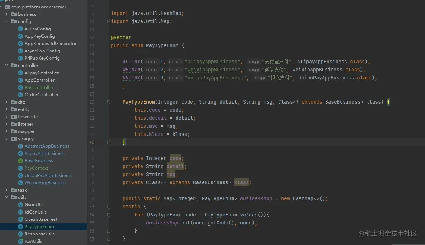The width and height of the screenshot is (425, 245).
Task: Click the OrderController class icon
Action: [20, 94]
